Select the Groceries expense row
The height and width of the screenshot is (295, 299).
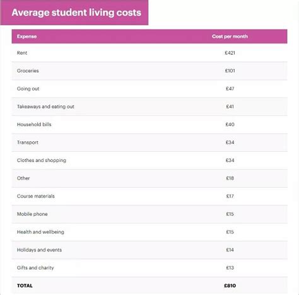point(149,71)
